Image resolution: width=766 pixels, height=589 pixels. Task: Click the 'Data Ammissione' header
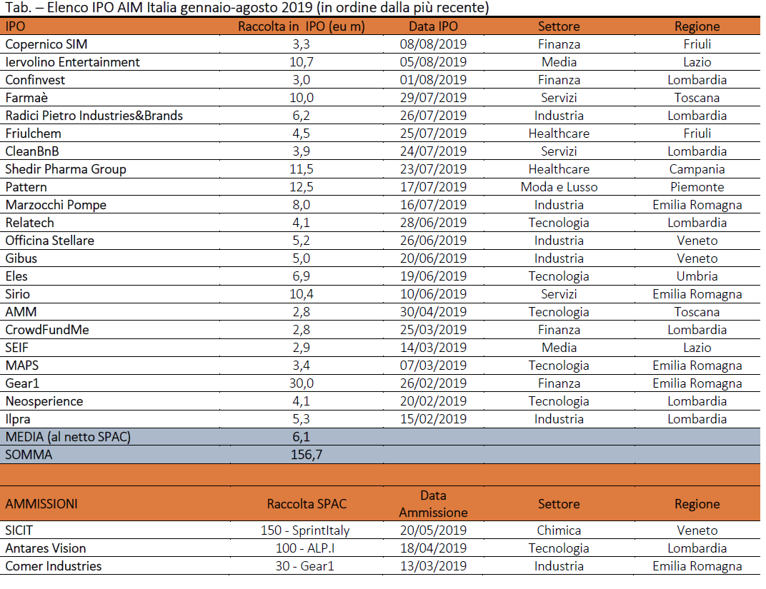pyautogui.click(x=433, y=504)
